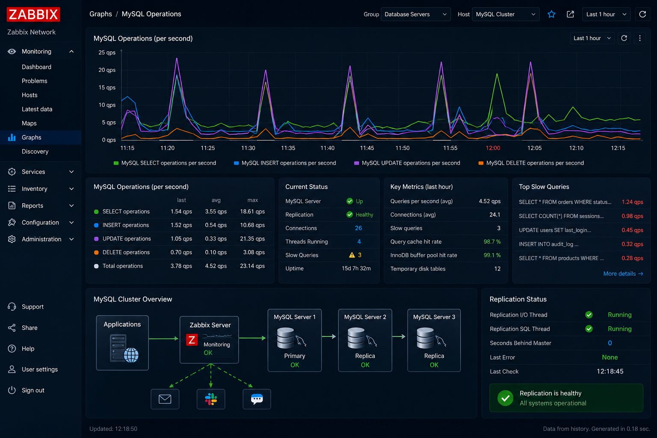Add graph to favorites with star icon
The image size is (657, 438).
(552, 14)
